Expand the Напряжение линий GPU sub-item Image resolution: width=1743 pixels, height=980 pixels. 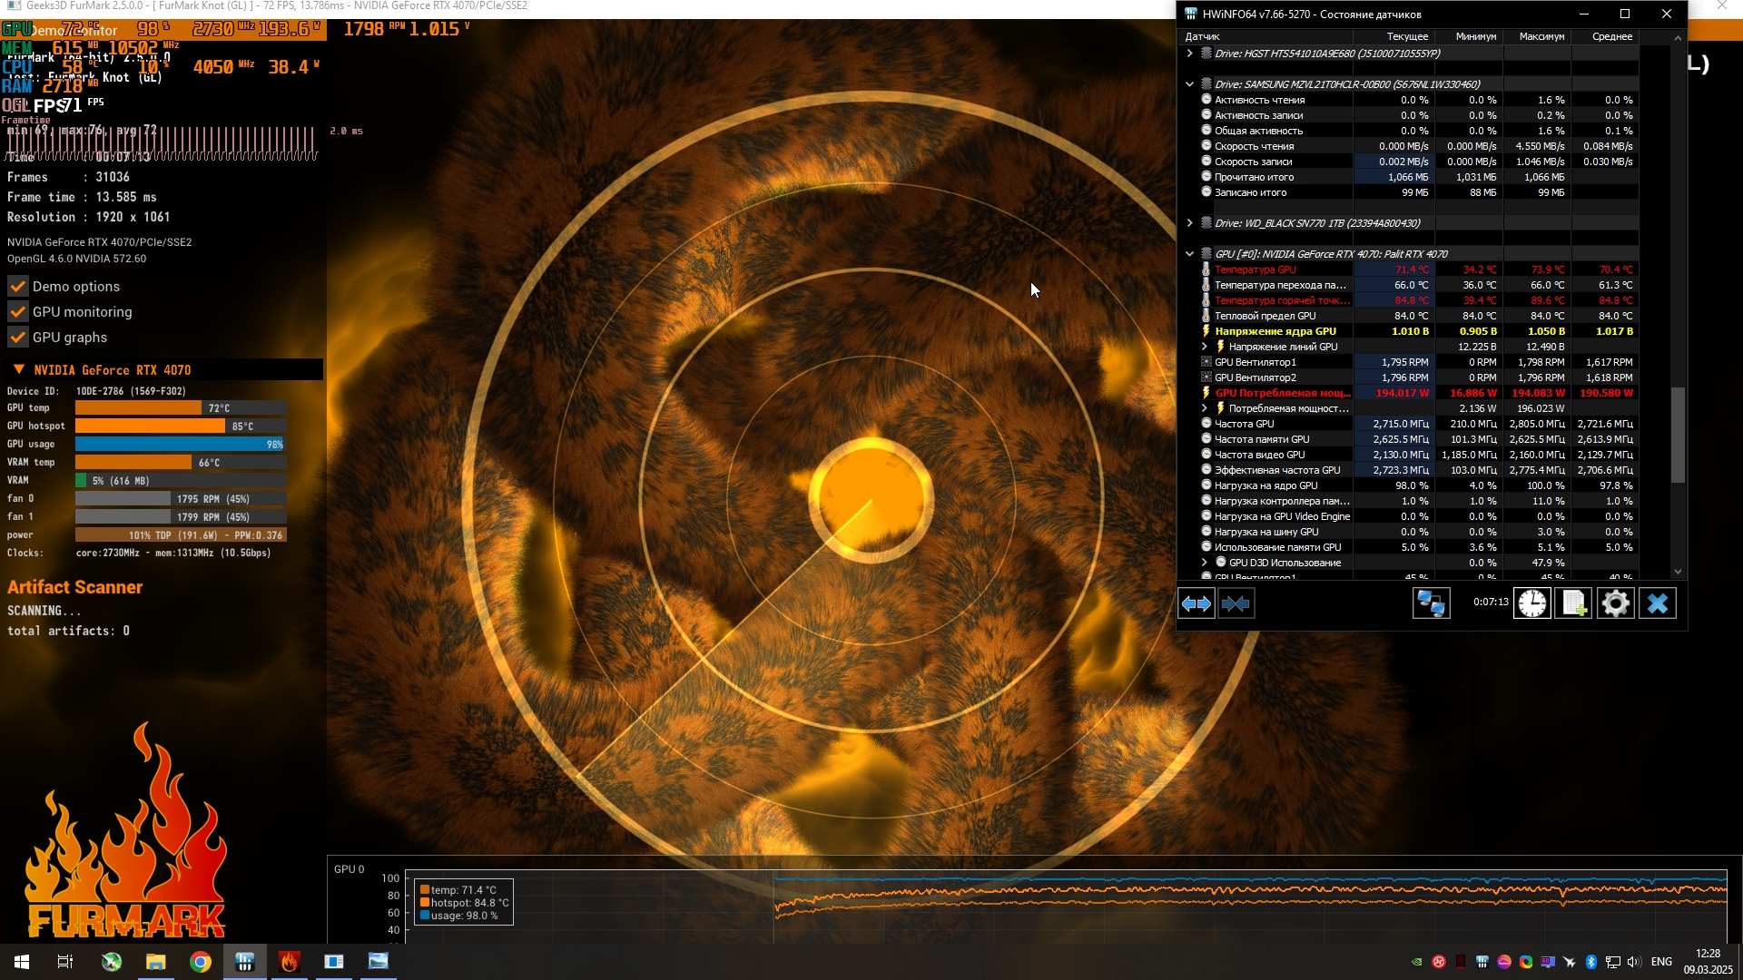pos(1205,347)
